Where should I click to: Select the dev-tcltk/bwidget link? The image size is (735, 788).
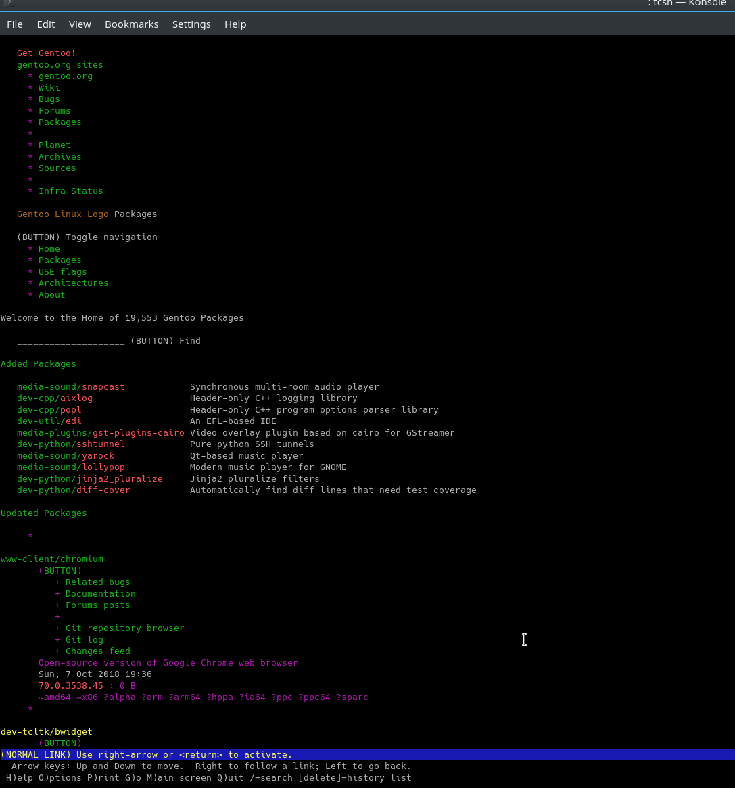(46, 732)
